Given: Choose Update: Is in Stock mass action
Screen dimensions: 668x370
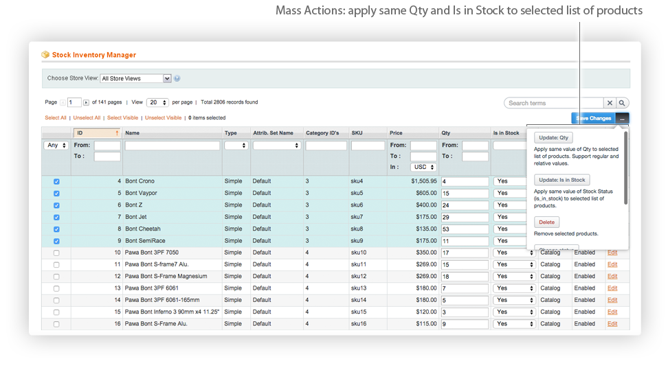Looking at the screenshot, I should [562, 180].
